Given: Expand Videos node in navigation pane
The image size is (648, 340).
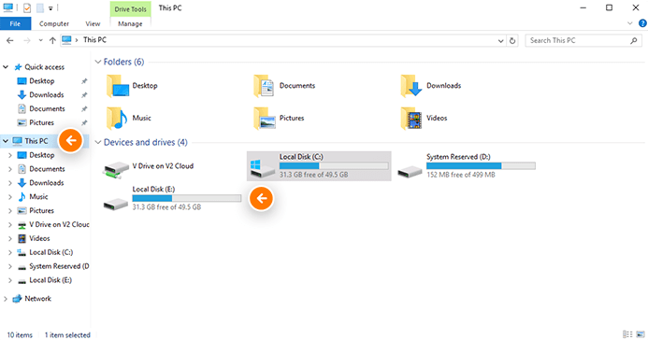Looking at the screenshot, I should (x=10, y=238).
